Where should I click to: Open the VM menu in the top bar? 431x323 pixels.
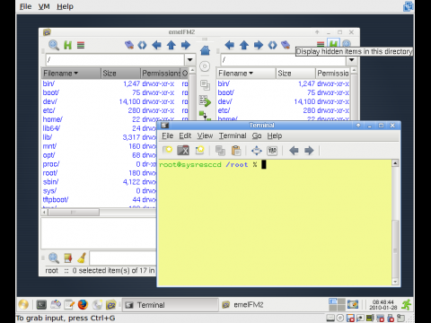point(44,6)
